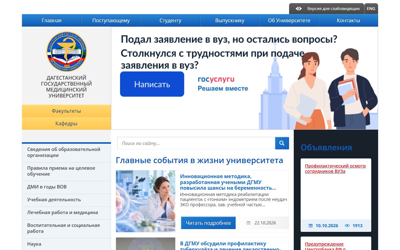Click the calendar icon beside 22.10.2026

[248, 223]
